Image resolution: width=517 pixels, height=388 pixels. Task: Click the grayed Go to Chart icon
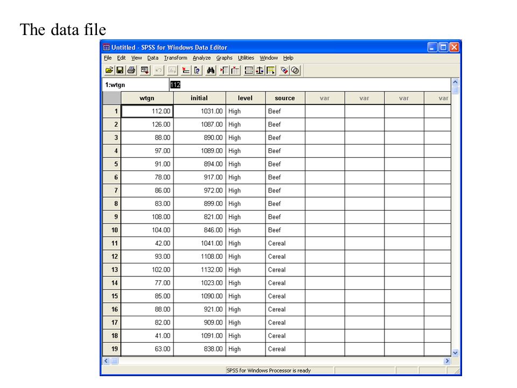pyautogui.click(x=172, y=70)
